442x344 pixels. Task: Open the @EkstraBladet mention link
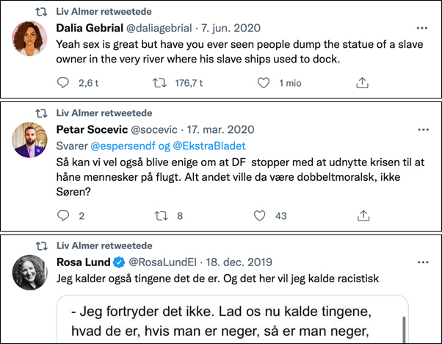[x=209, y=146]
